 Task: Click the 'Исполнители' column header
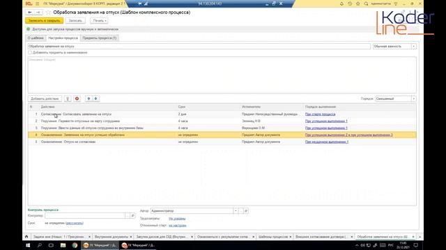(251, 107)
